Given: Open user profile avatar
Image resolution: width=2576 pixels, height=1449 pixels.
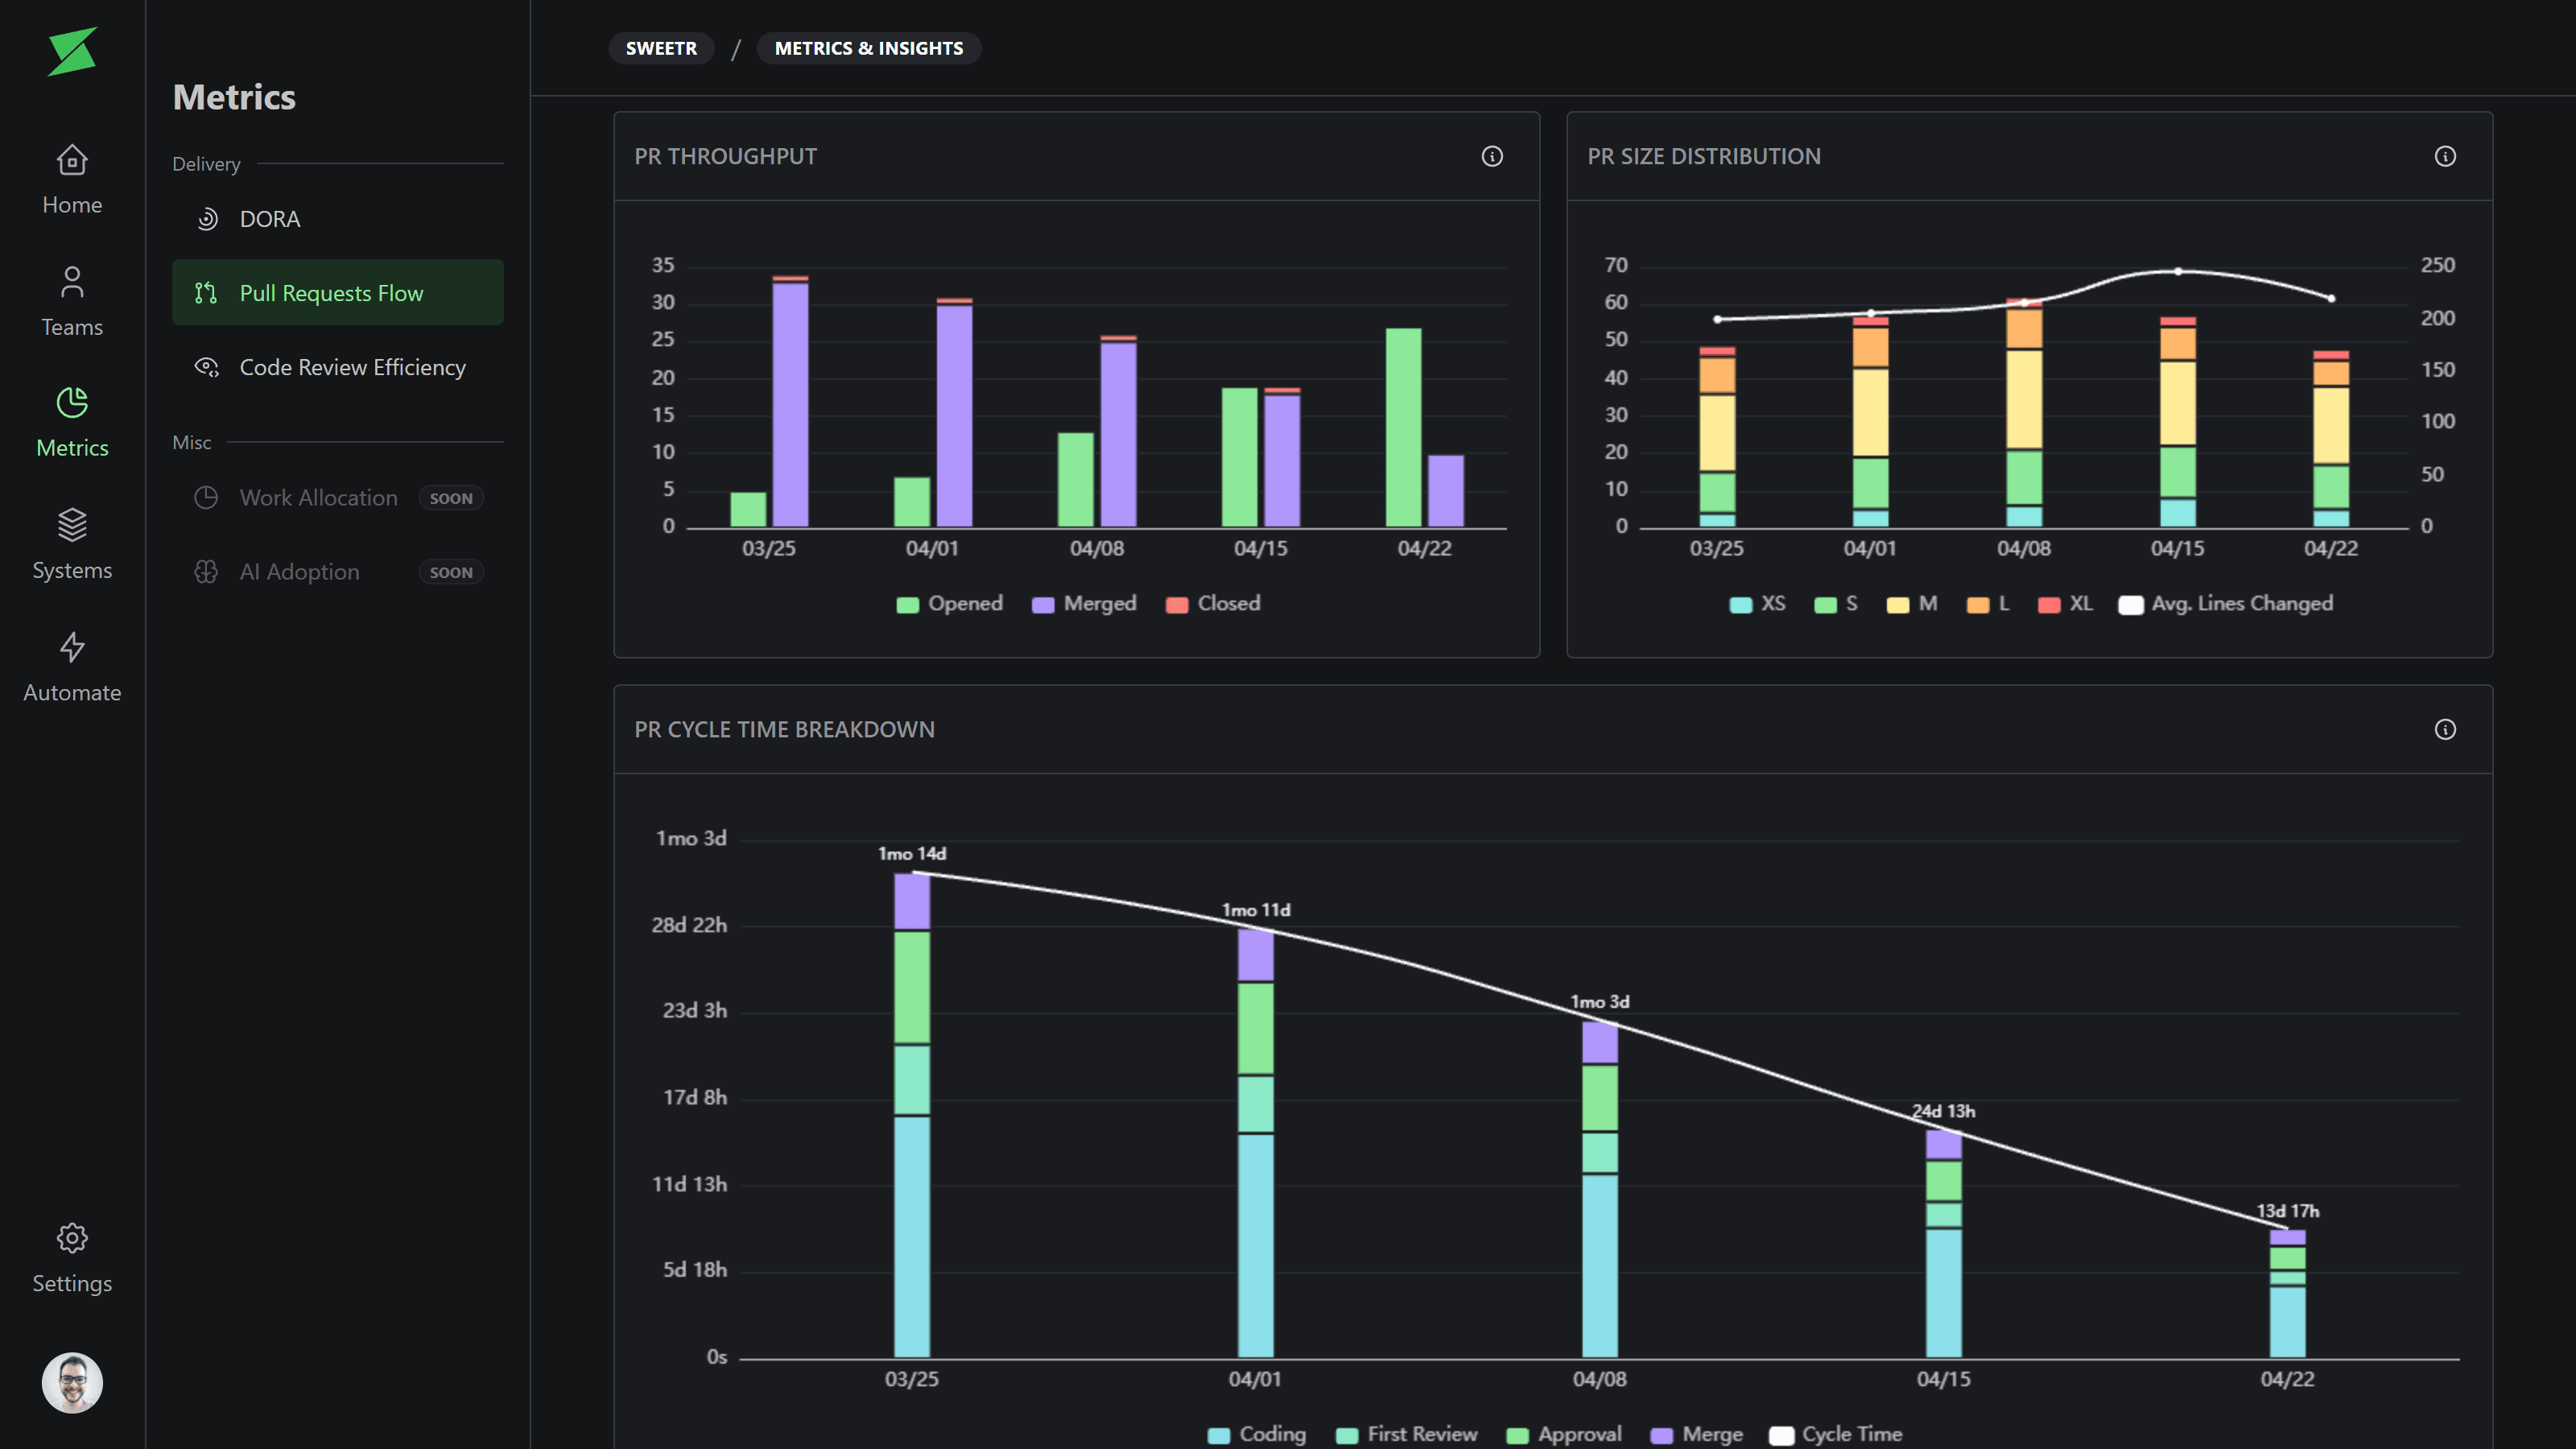Looking at the screenshot, I should (x=72, y=1382).
